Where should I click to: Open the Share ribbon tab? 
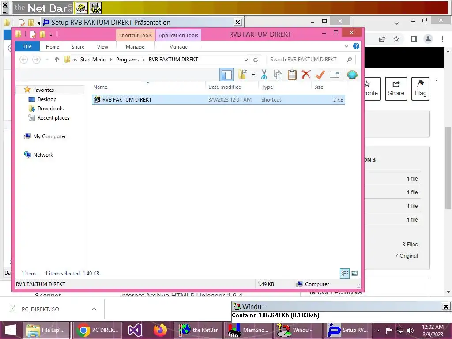78,47
